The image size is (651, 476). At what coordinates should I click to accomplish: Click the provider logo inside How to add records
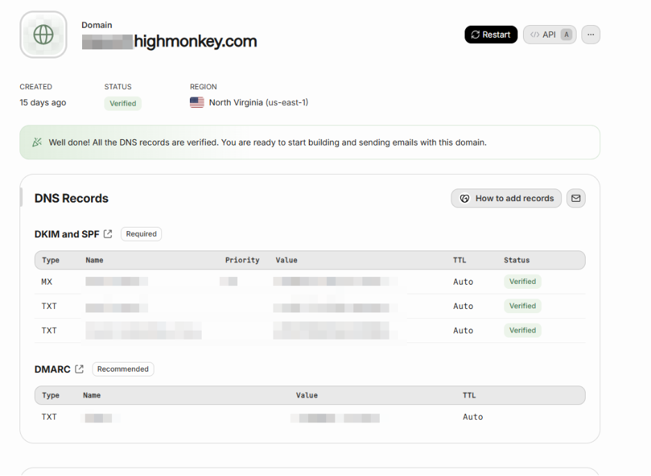tap(464, 198)
